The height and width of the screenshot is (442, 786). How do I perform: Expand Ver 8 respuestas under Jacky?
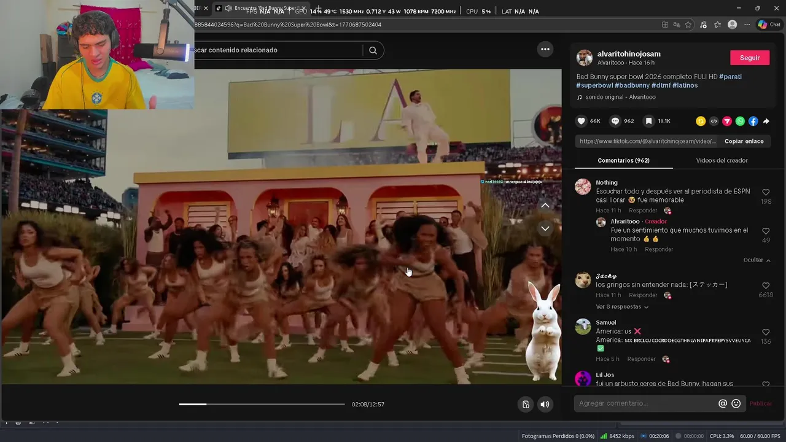[622, 306]
